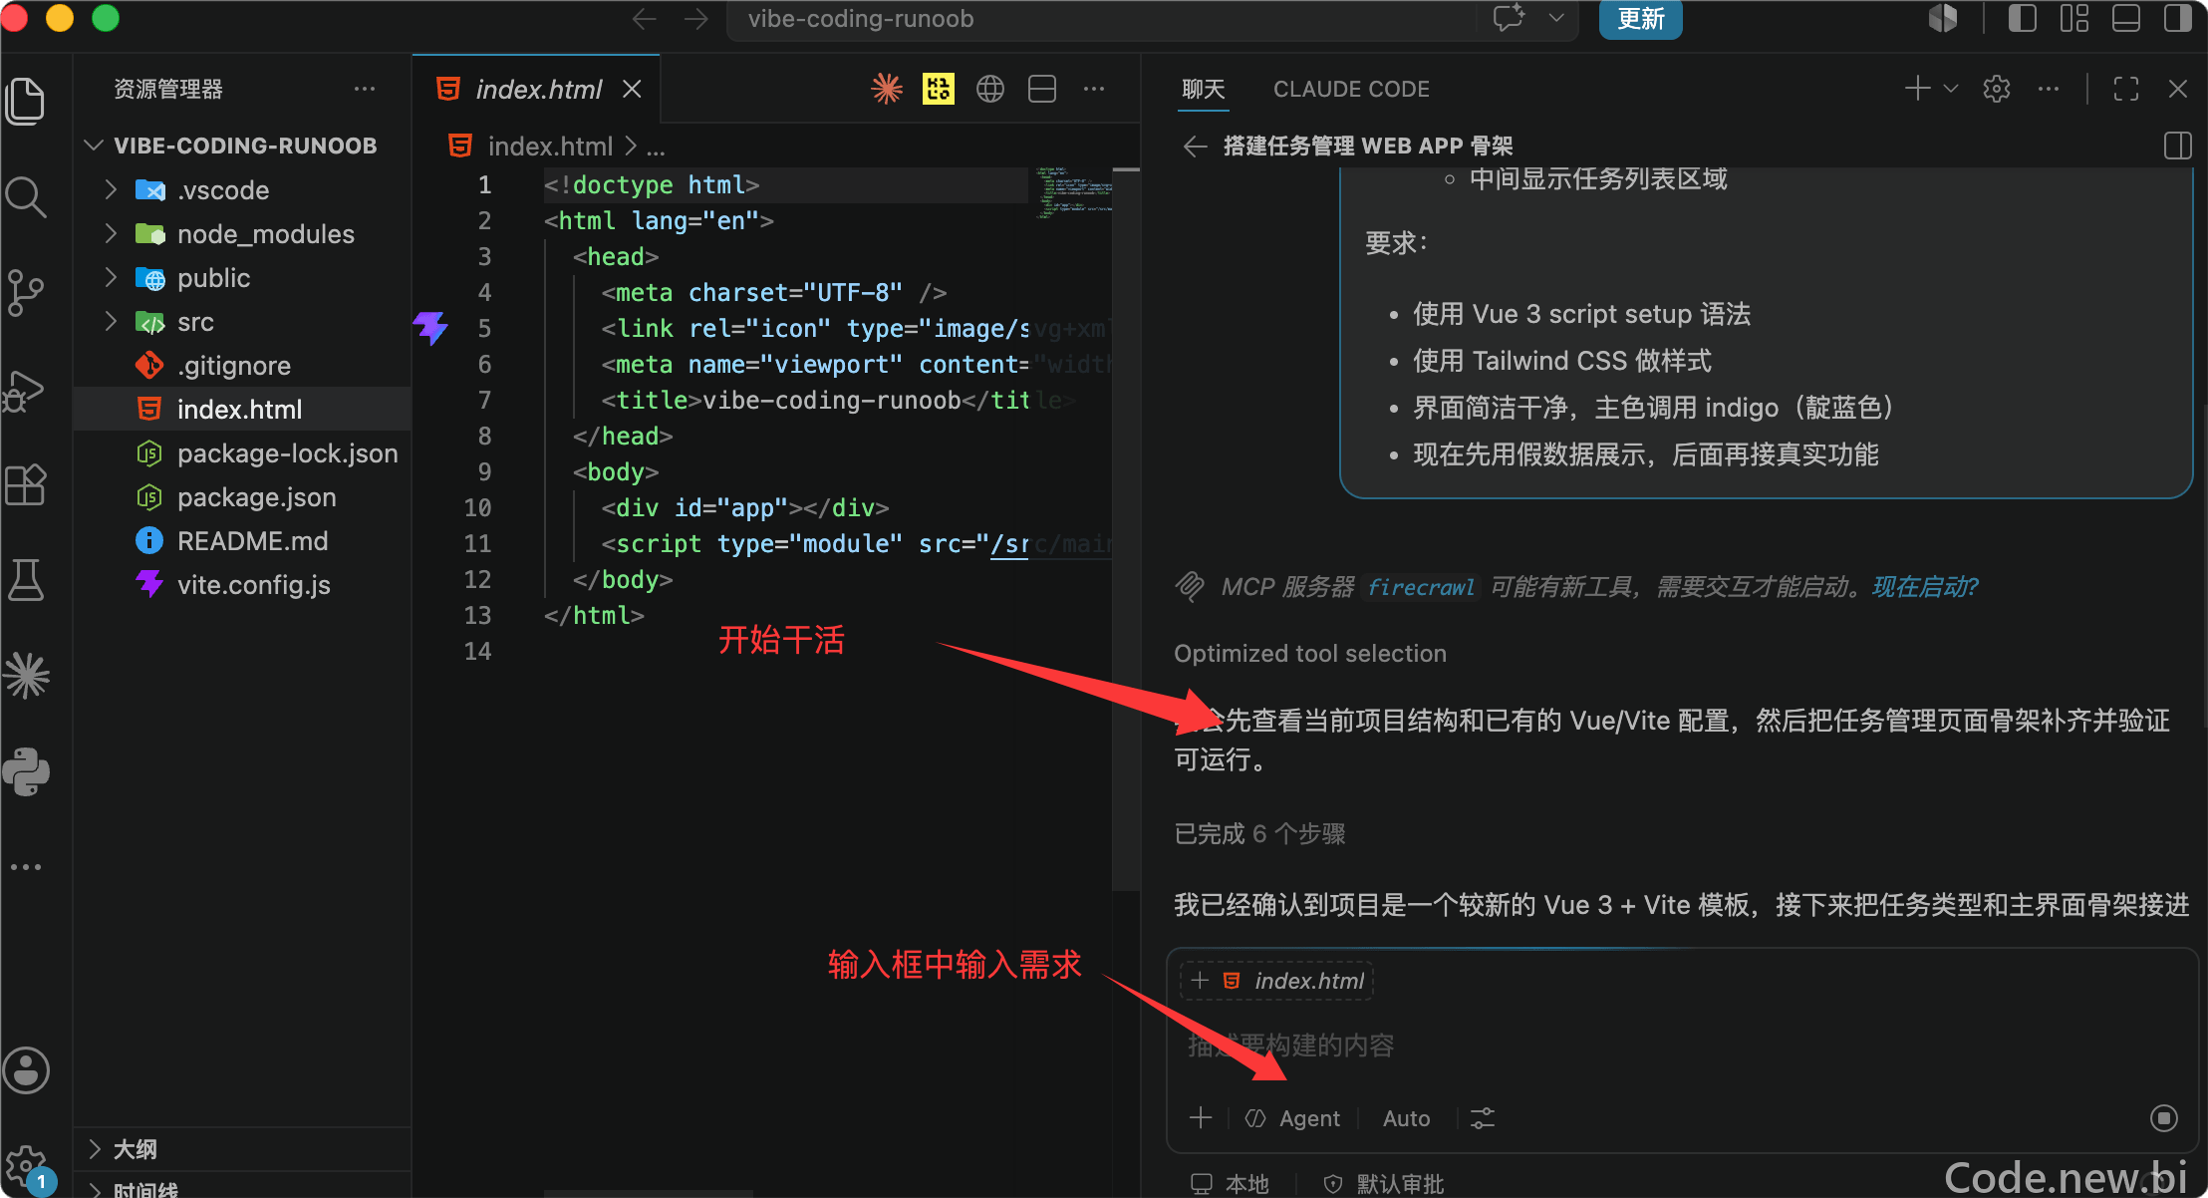
Task: Open tool configuration sliders icon
Action: pos(1483,1118)
